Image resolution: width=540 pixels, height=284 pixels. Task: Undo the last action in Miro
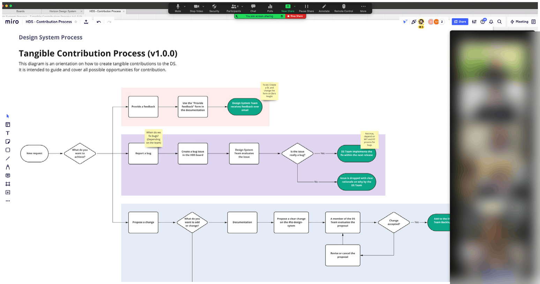click(99, 22)
